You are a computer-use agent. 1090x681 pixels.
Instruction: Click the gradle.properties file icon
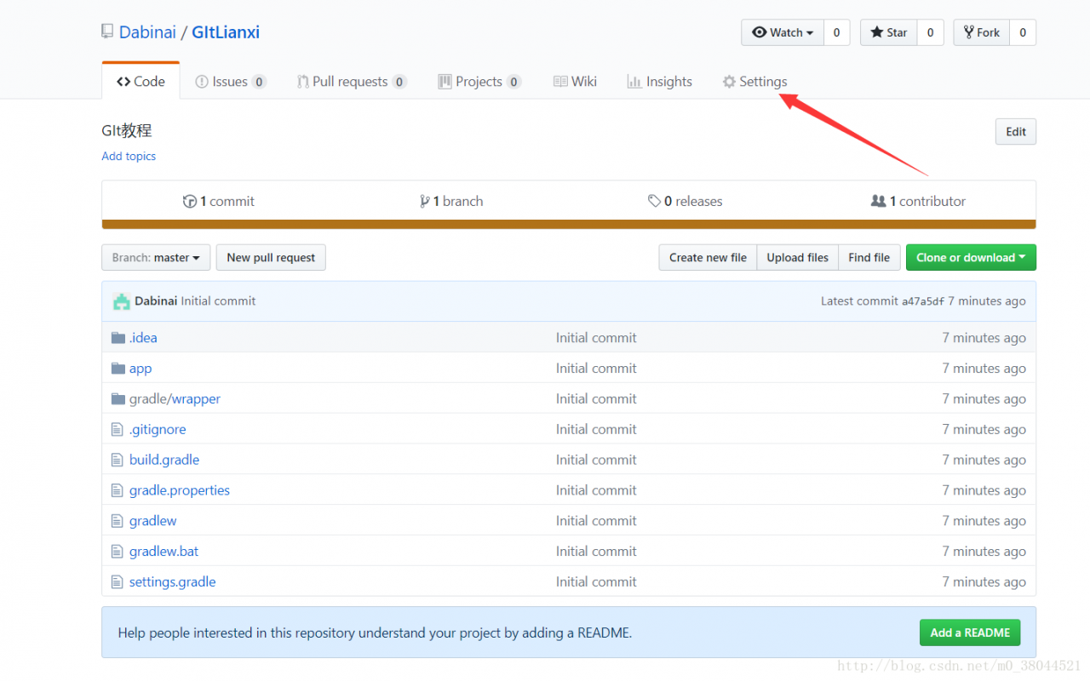(x=118, y=490)
